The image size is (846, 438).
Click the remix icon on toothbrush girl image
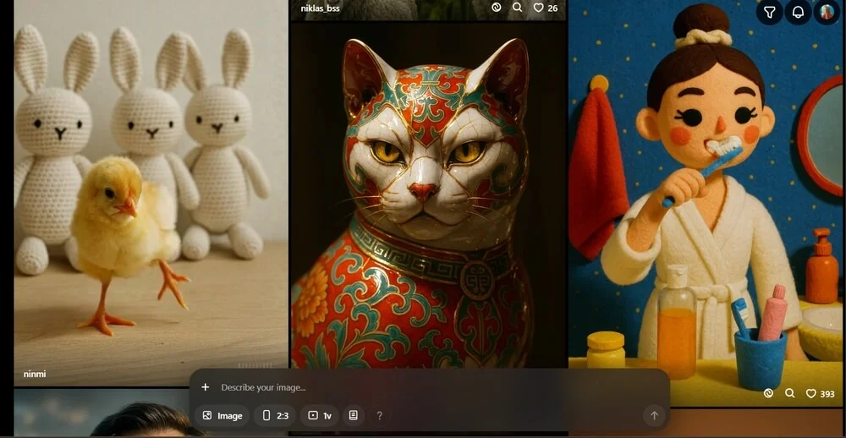click(x=768, y=393)
